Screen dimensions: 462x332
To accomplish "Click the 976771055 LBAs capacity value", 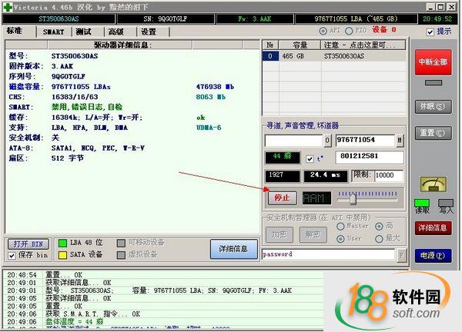I will coord(81,87).
